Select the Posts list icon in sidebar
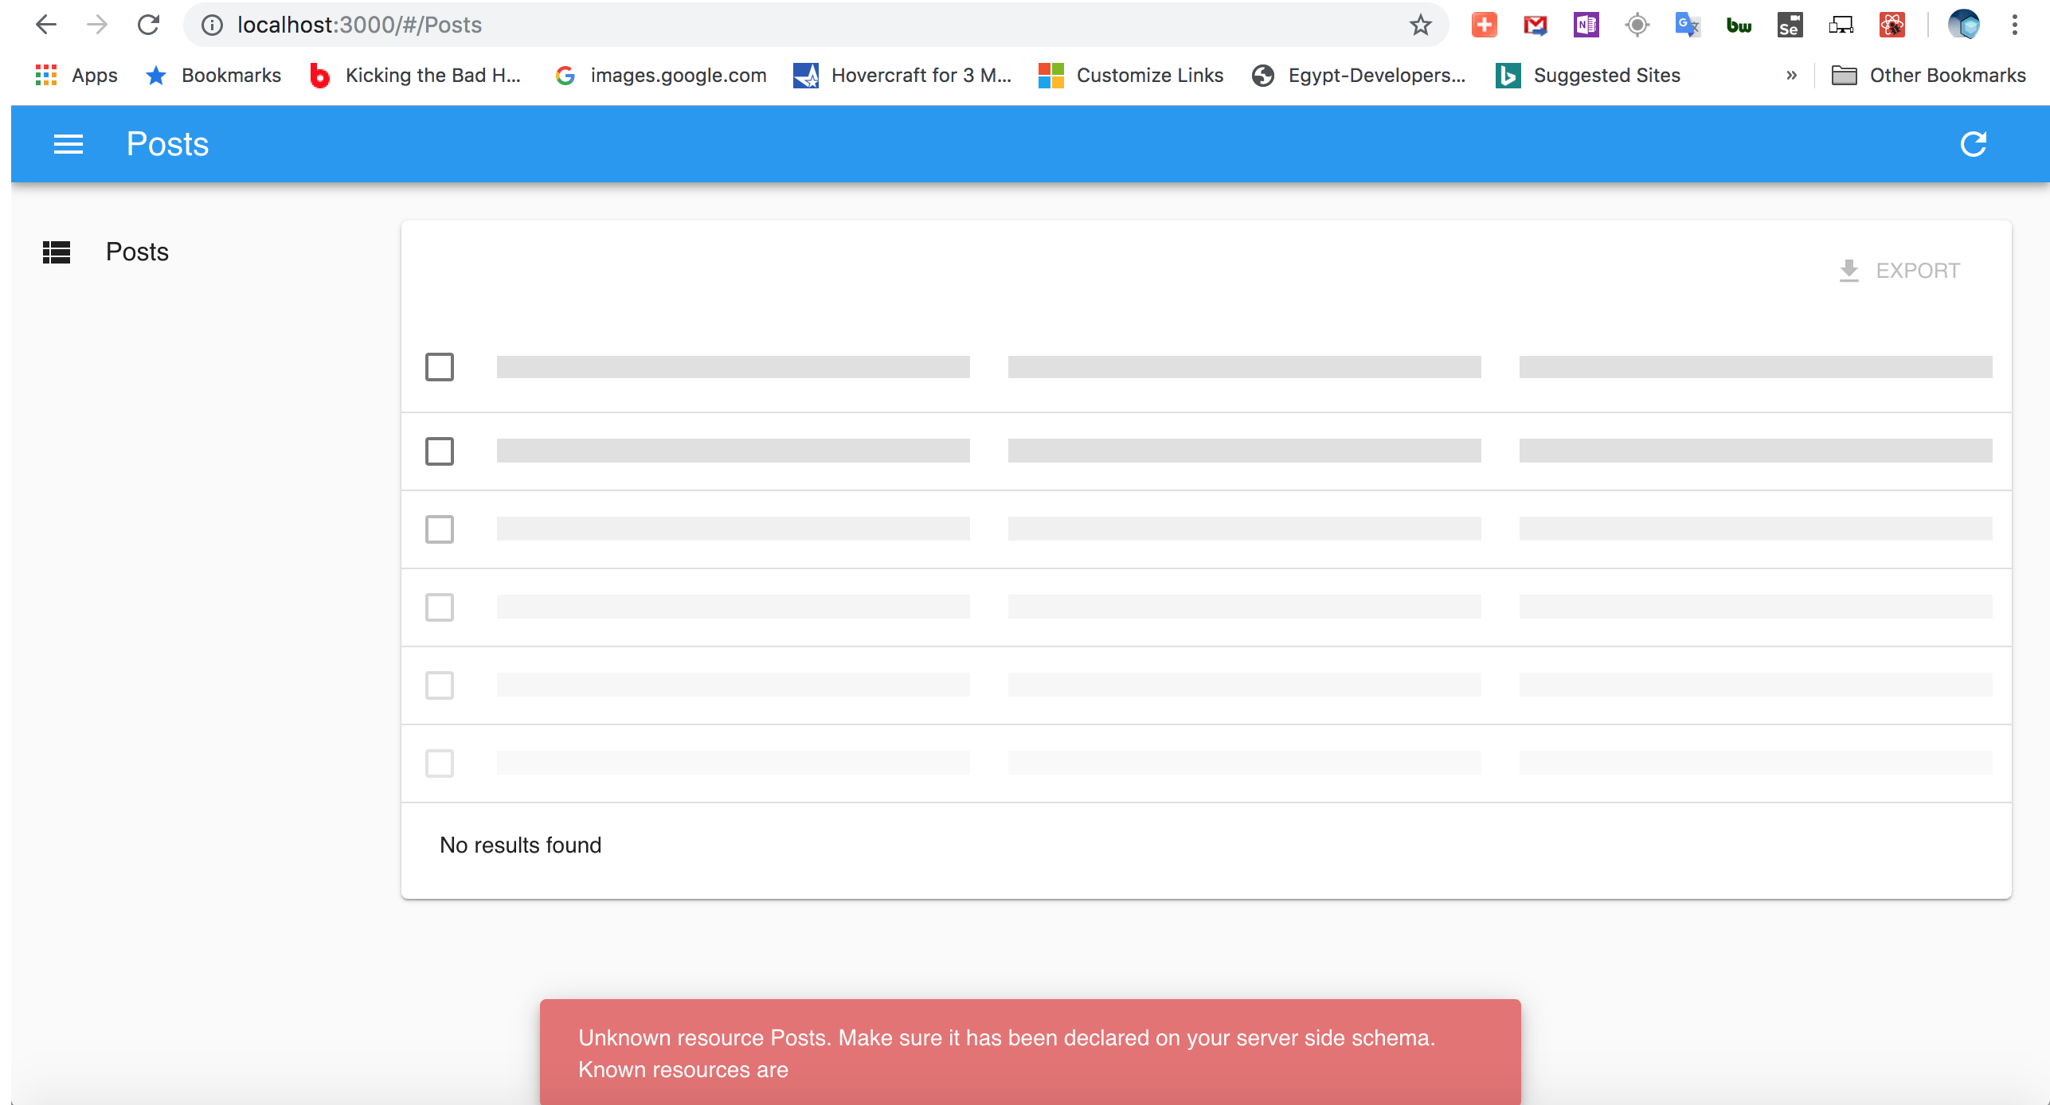2050x1105 pixels. click(x=56, y=252)
